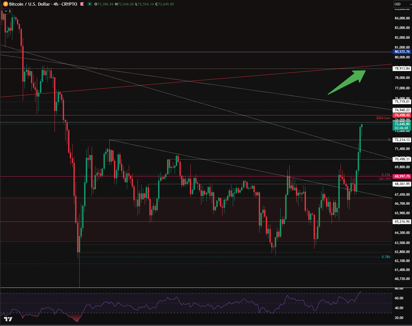The height and width of the screenshot is (326, 412).
Task: Click the 60,720.00 price scale value
Action: point(402,279)
